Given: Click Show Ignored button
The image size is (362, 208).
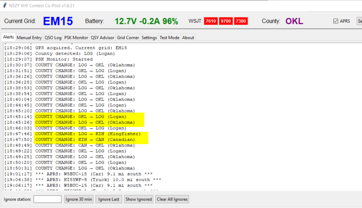Looking at the screenshot, I should (x=139, y=199).
